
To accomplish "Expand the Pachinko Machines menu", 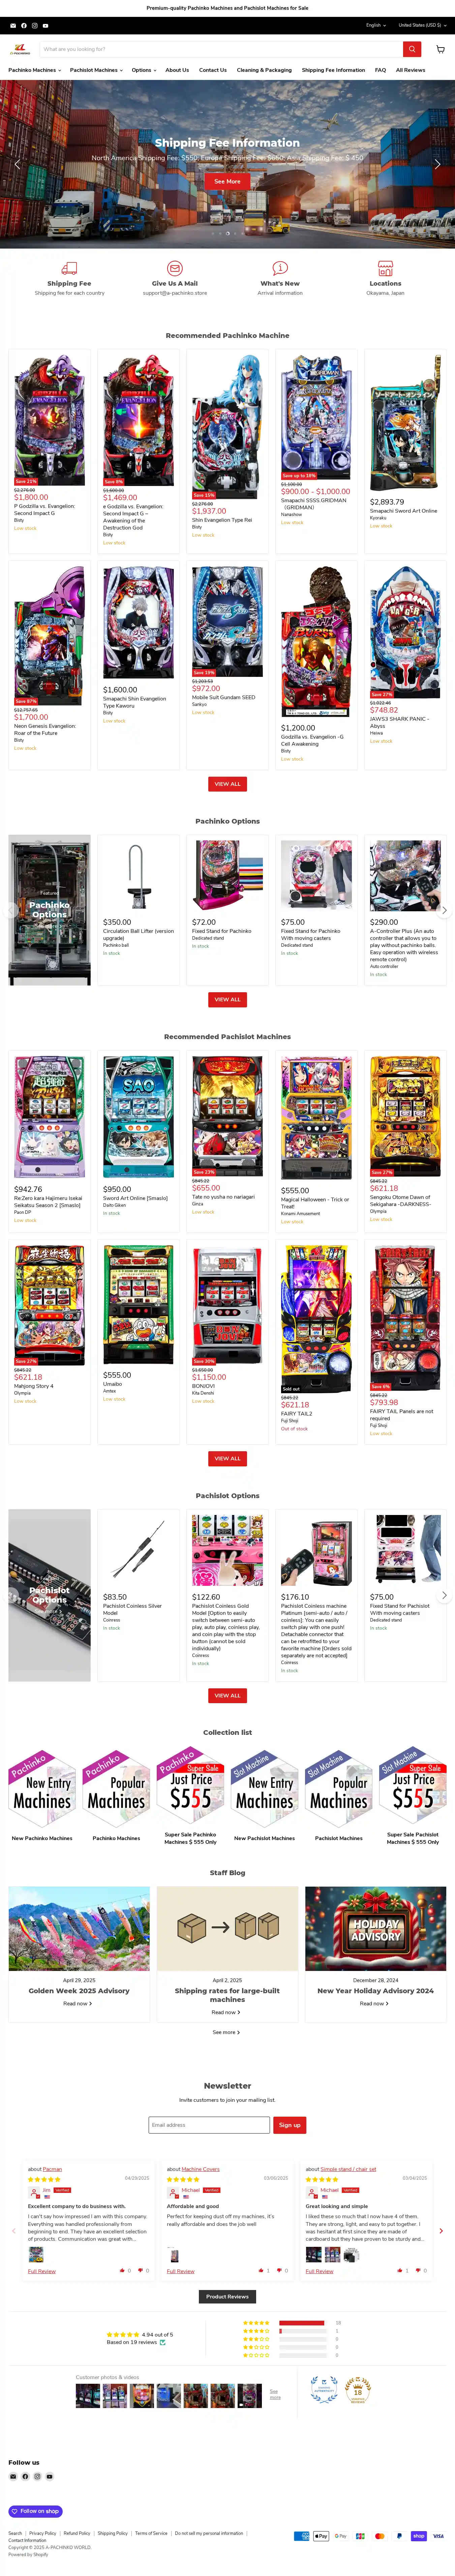I will (x=35, y=70).
